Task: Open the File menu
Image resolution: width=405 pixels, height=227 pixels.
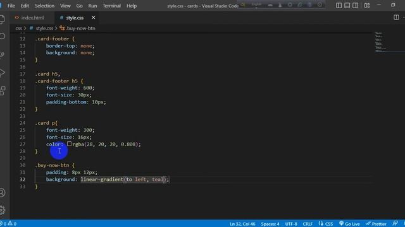Action: coord(11,6)
